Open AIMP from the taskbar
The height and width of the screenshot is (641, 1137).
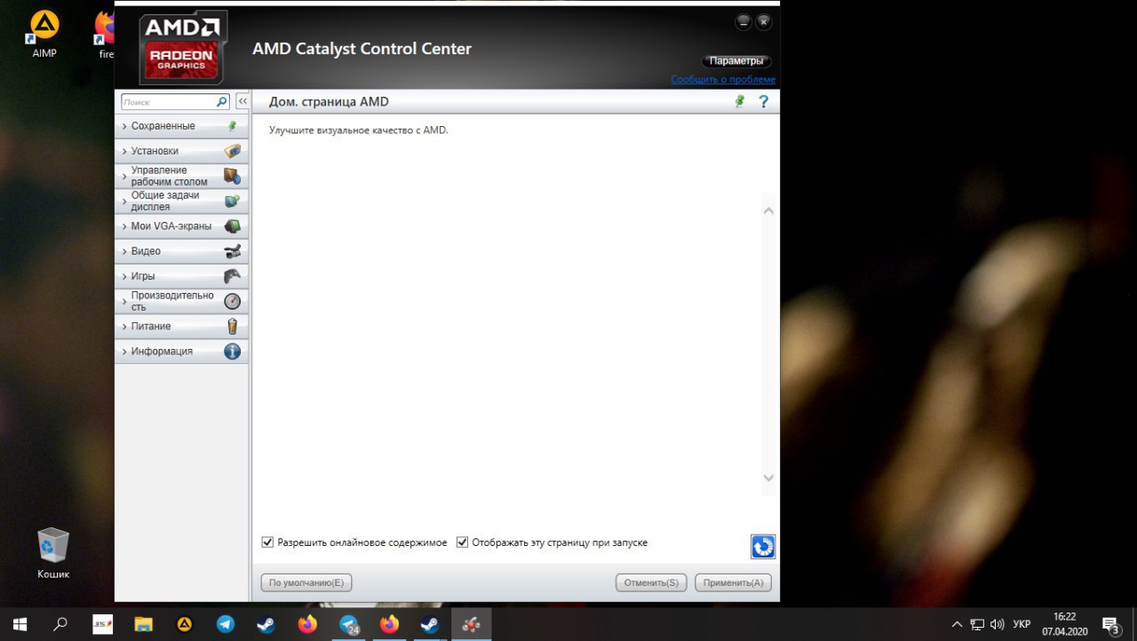coord(185,624)
